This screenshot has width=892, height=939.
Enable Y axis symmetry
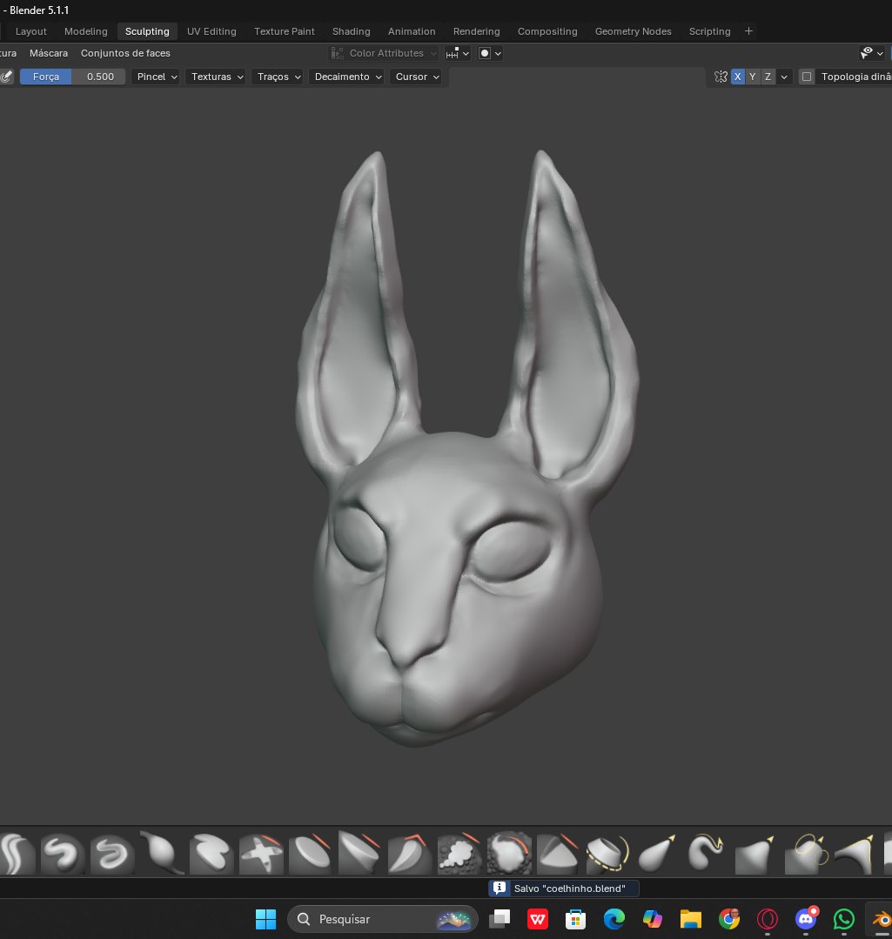[x=752, y=77]
